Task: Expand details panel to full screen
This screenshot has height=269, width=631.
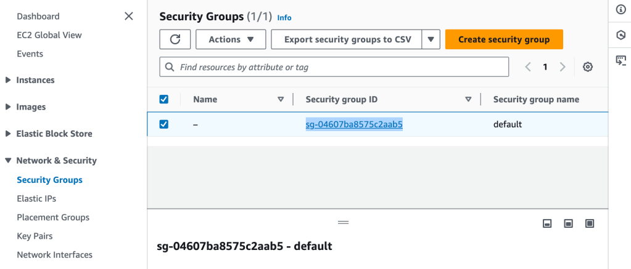Action: pyautogui.click(x=590, y=223)
